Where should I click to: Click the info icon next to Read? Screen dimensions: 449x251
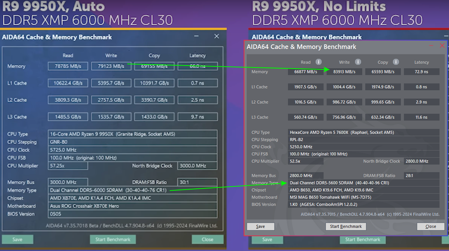pos(318,62)
